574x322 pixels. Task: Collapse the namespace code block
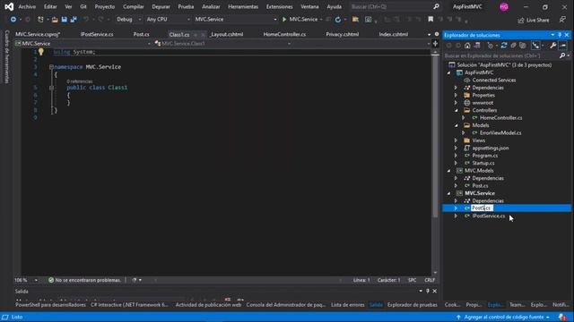pyautogui.click(x=51, y=67)
